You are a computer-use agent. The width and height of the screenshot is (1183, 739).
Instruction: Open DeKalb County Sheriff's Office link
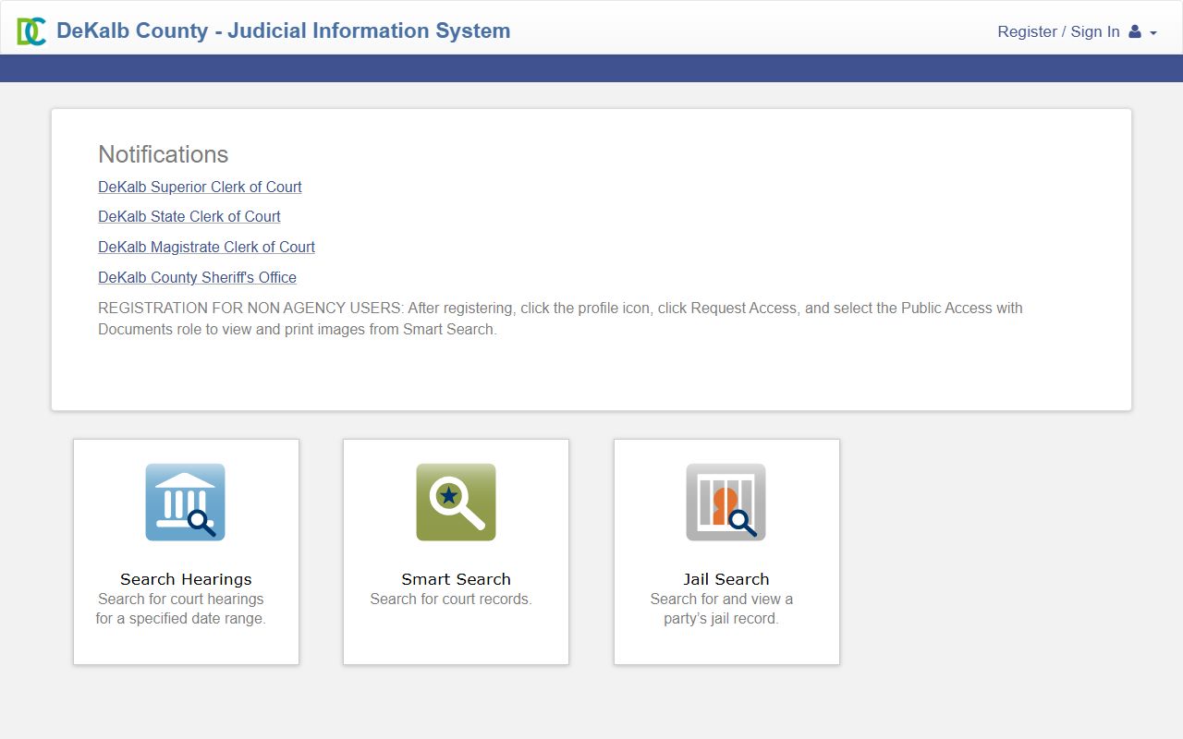[197, 277]
